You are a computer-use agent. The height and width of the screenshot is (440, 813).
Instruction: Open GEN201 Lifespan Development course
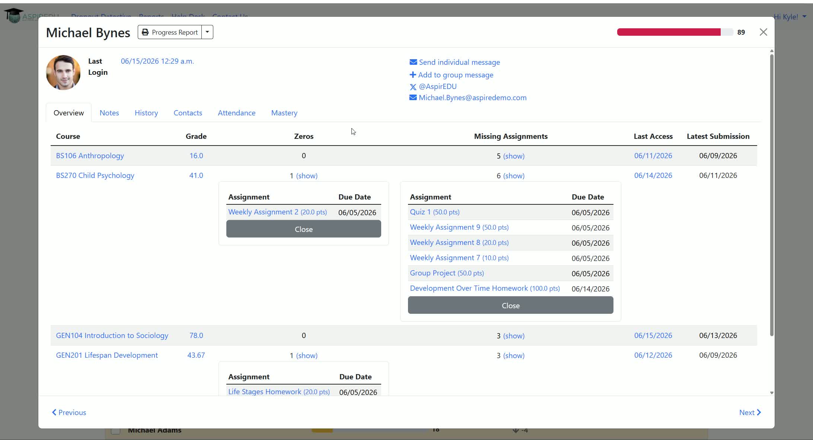[x=107, y=355]
